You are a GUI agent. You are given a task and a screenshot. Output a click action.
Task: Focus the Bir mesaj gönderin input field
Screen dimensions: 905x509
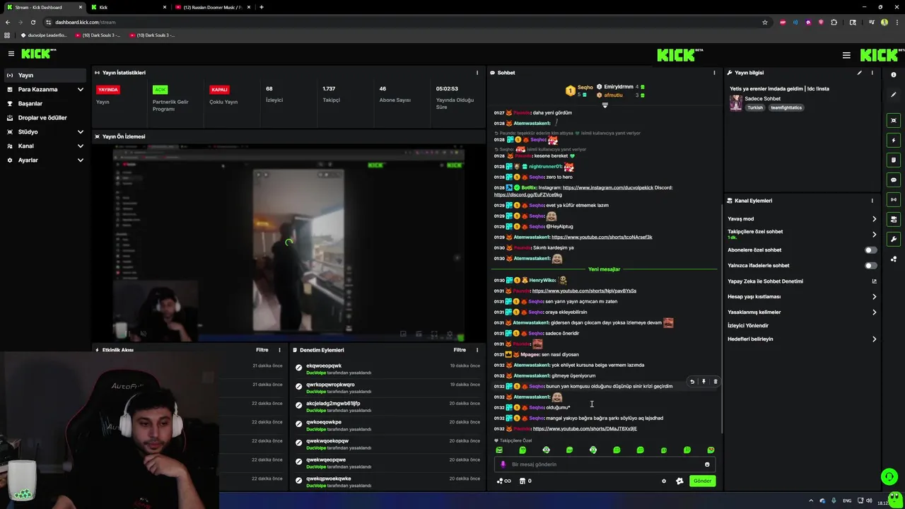click(x=605, y=464)
